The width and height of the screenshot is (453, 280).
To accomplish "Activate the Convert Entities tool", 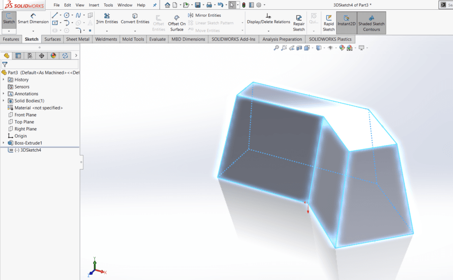I will point(135,19).
